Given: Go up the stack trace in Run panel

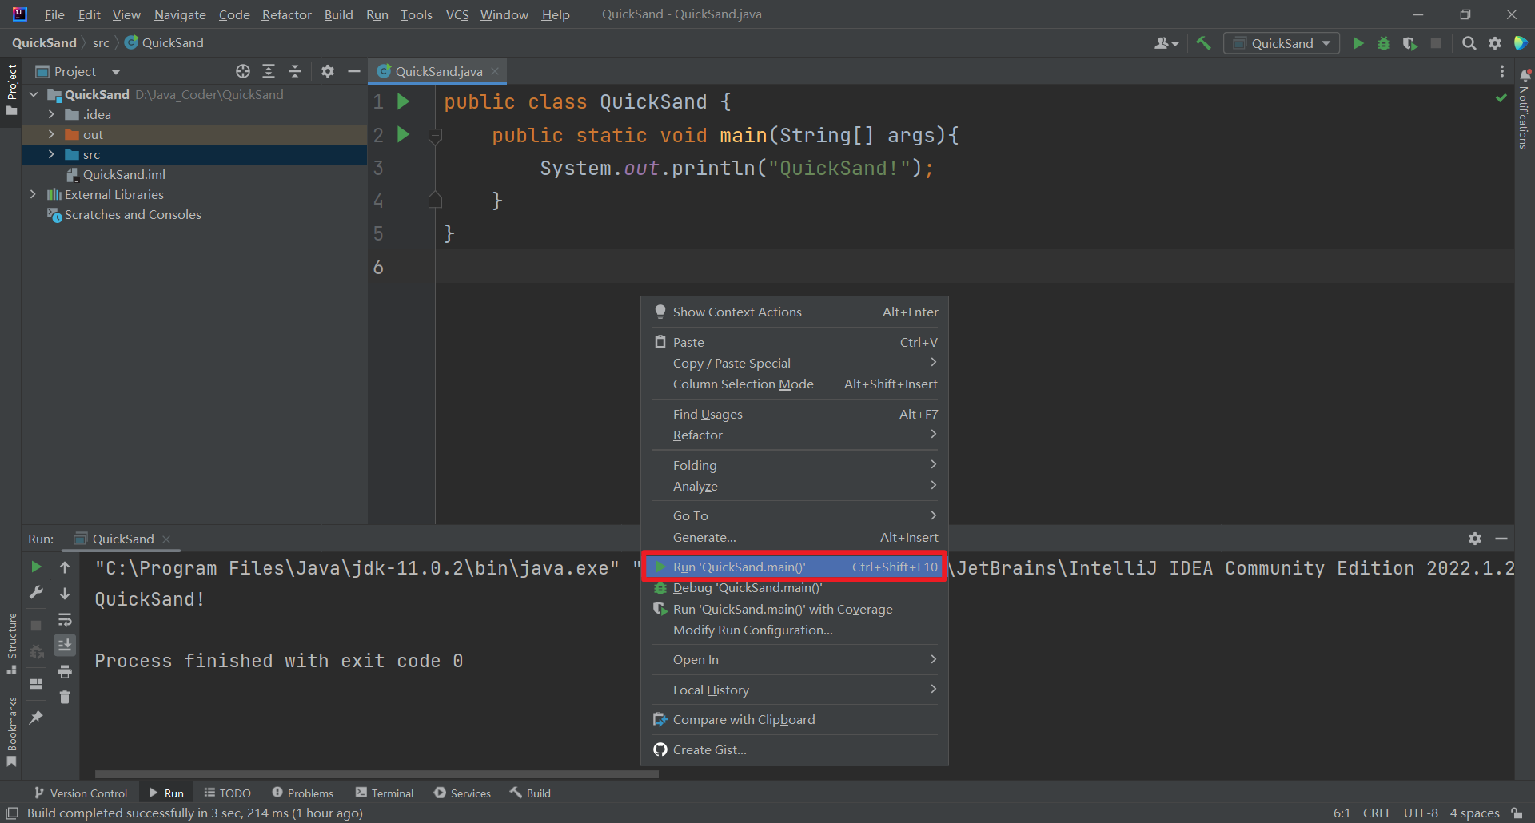Looking at the screenshot, I should coord(65,567).
